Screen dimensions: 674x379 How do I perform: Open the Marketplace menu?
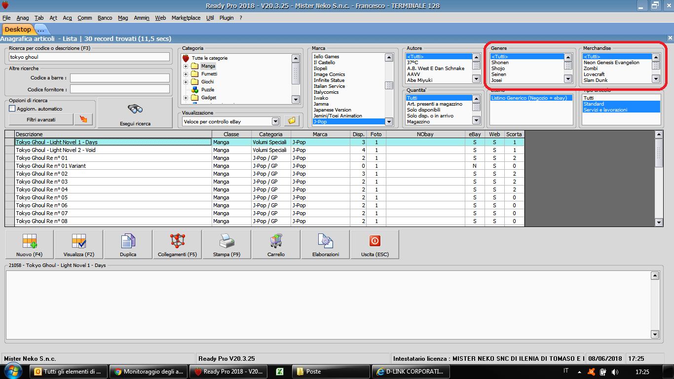pyautogui.click(x=186, y=18)
